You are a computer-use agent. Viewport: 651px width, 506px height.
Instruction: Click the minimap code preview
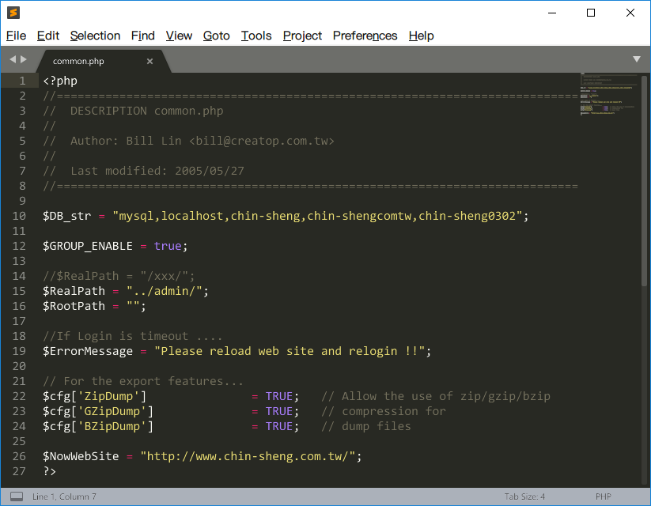tap(608, 95)
